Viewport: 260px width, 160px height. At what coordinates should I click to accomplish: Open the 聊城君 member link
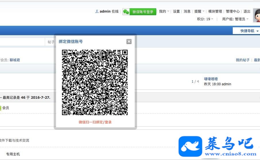(x=15, y=60)
